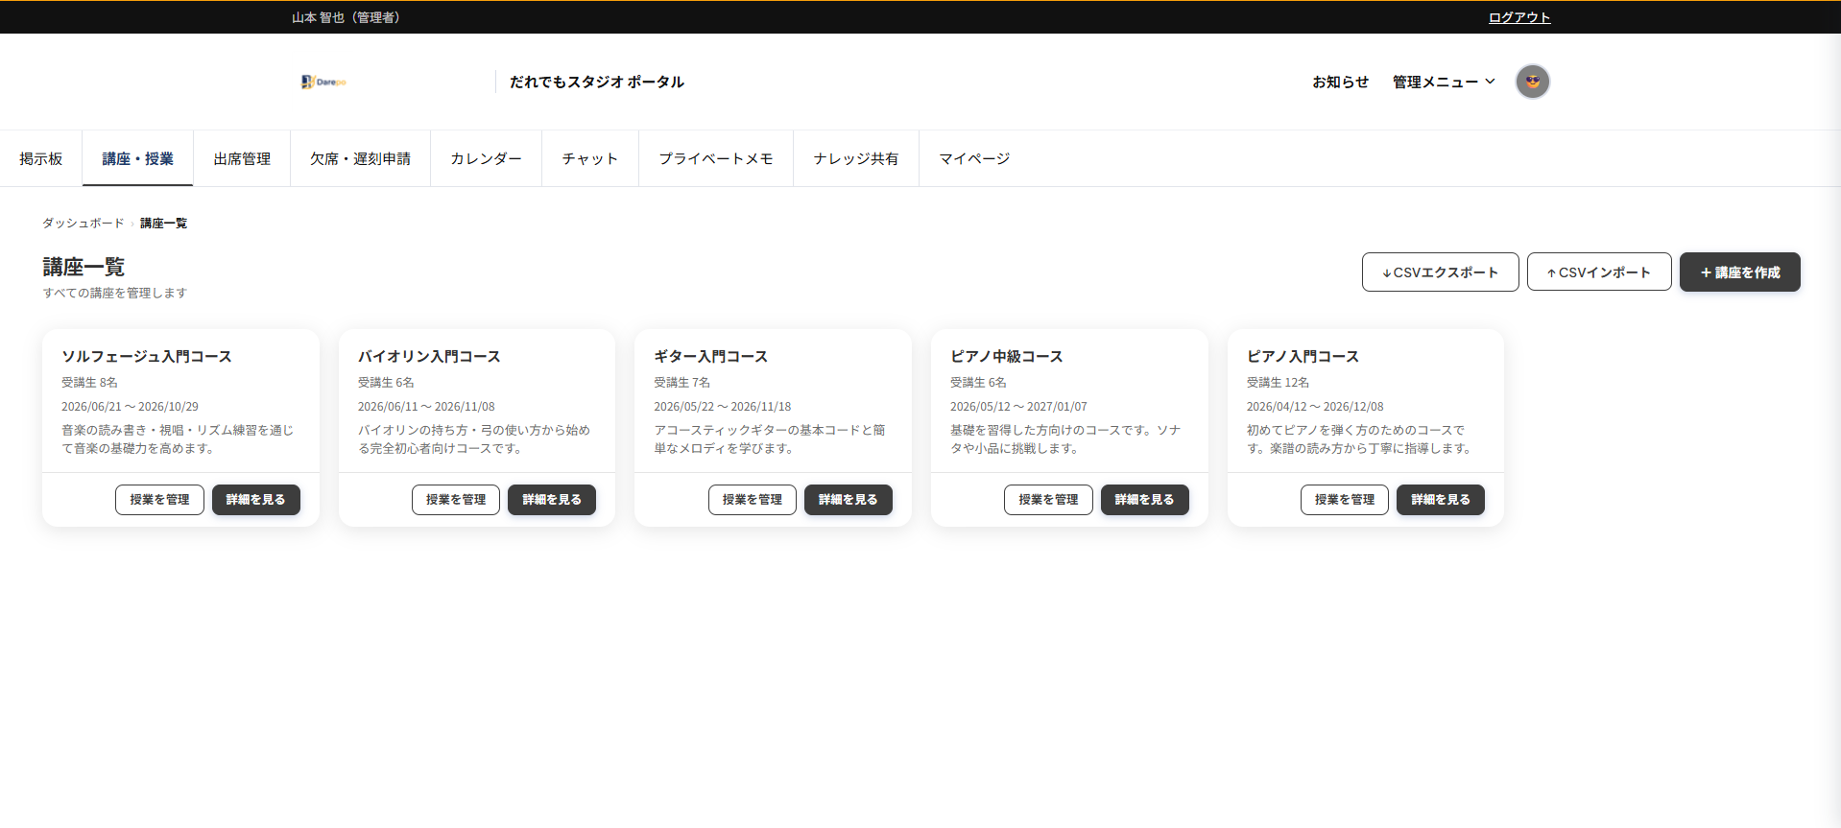Switch to the 掲示板 tab
Screen dimensions: 1841x828
pos(41,158)
